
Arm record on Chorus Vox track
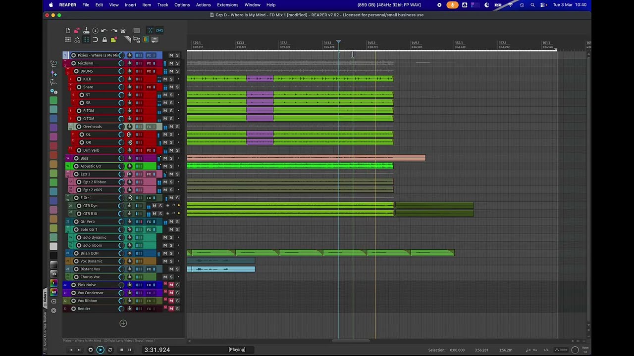pos(76,277)
